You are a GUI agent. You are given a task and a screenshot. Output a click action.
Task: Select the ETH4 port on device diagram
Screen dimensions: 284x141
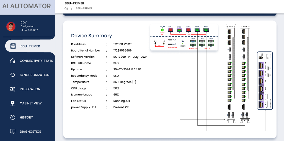point(171,30)
